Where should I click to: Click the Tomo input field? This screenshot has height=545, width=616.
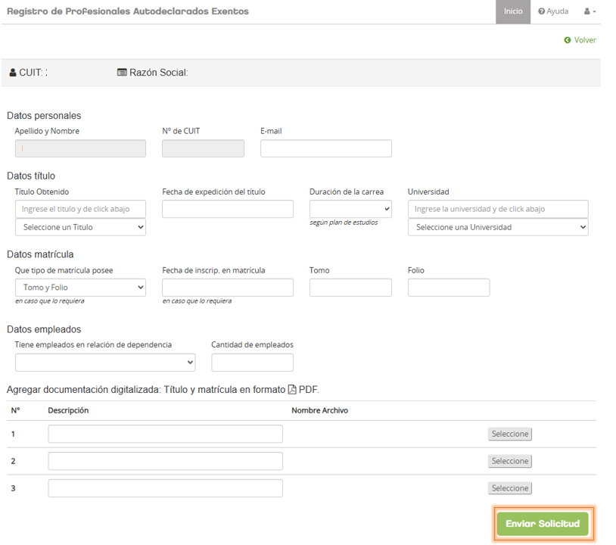pyautogui.click(x=350, y=288)
